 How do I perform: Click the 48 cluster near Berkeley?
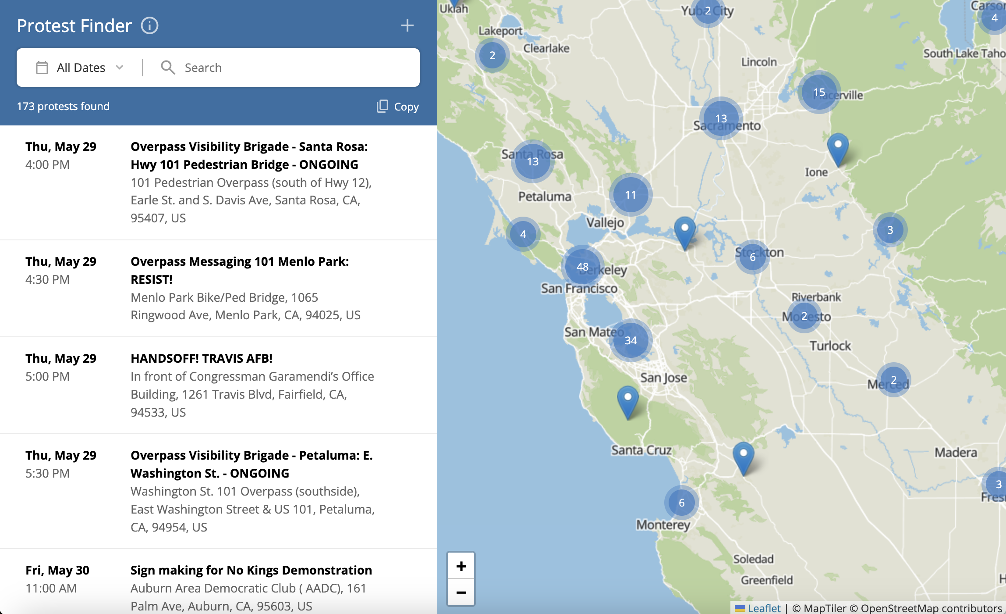point(582,266)
